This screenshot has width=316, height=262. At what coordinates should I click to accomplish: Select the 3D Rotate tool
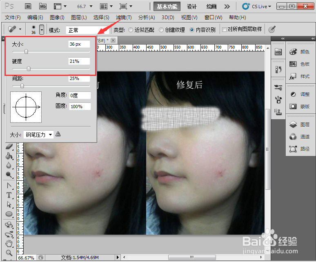[x=9, y=225]
